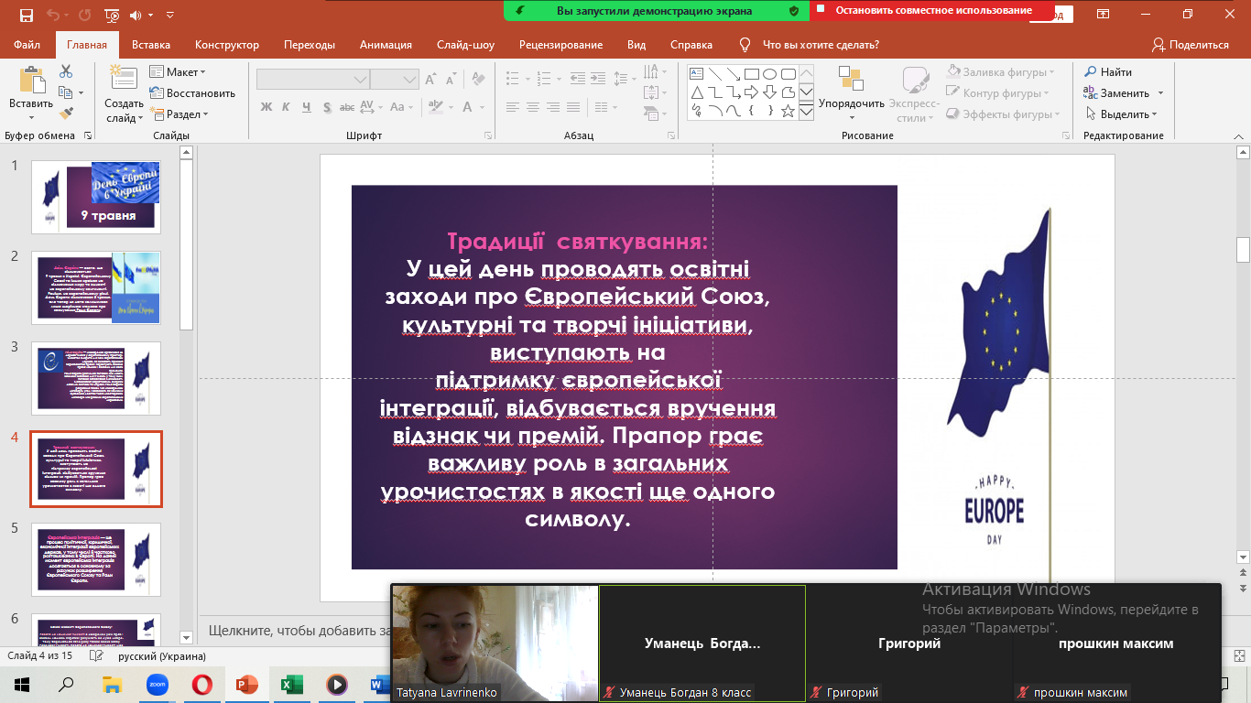The width and height of the screenshot is (1251, 703).
Task: Open Контур фигуры dropdown
Action: 996,92
